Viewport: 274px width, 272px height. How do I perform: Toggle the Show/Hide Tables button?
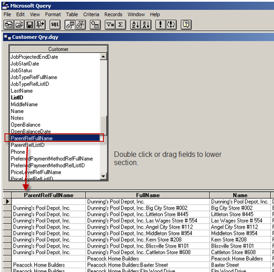coord(70,25)
